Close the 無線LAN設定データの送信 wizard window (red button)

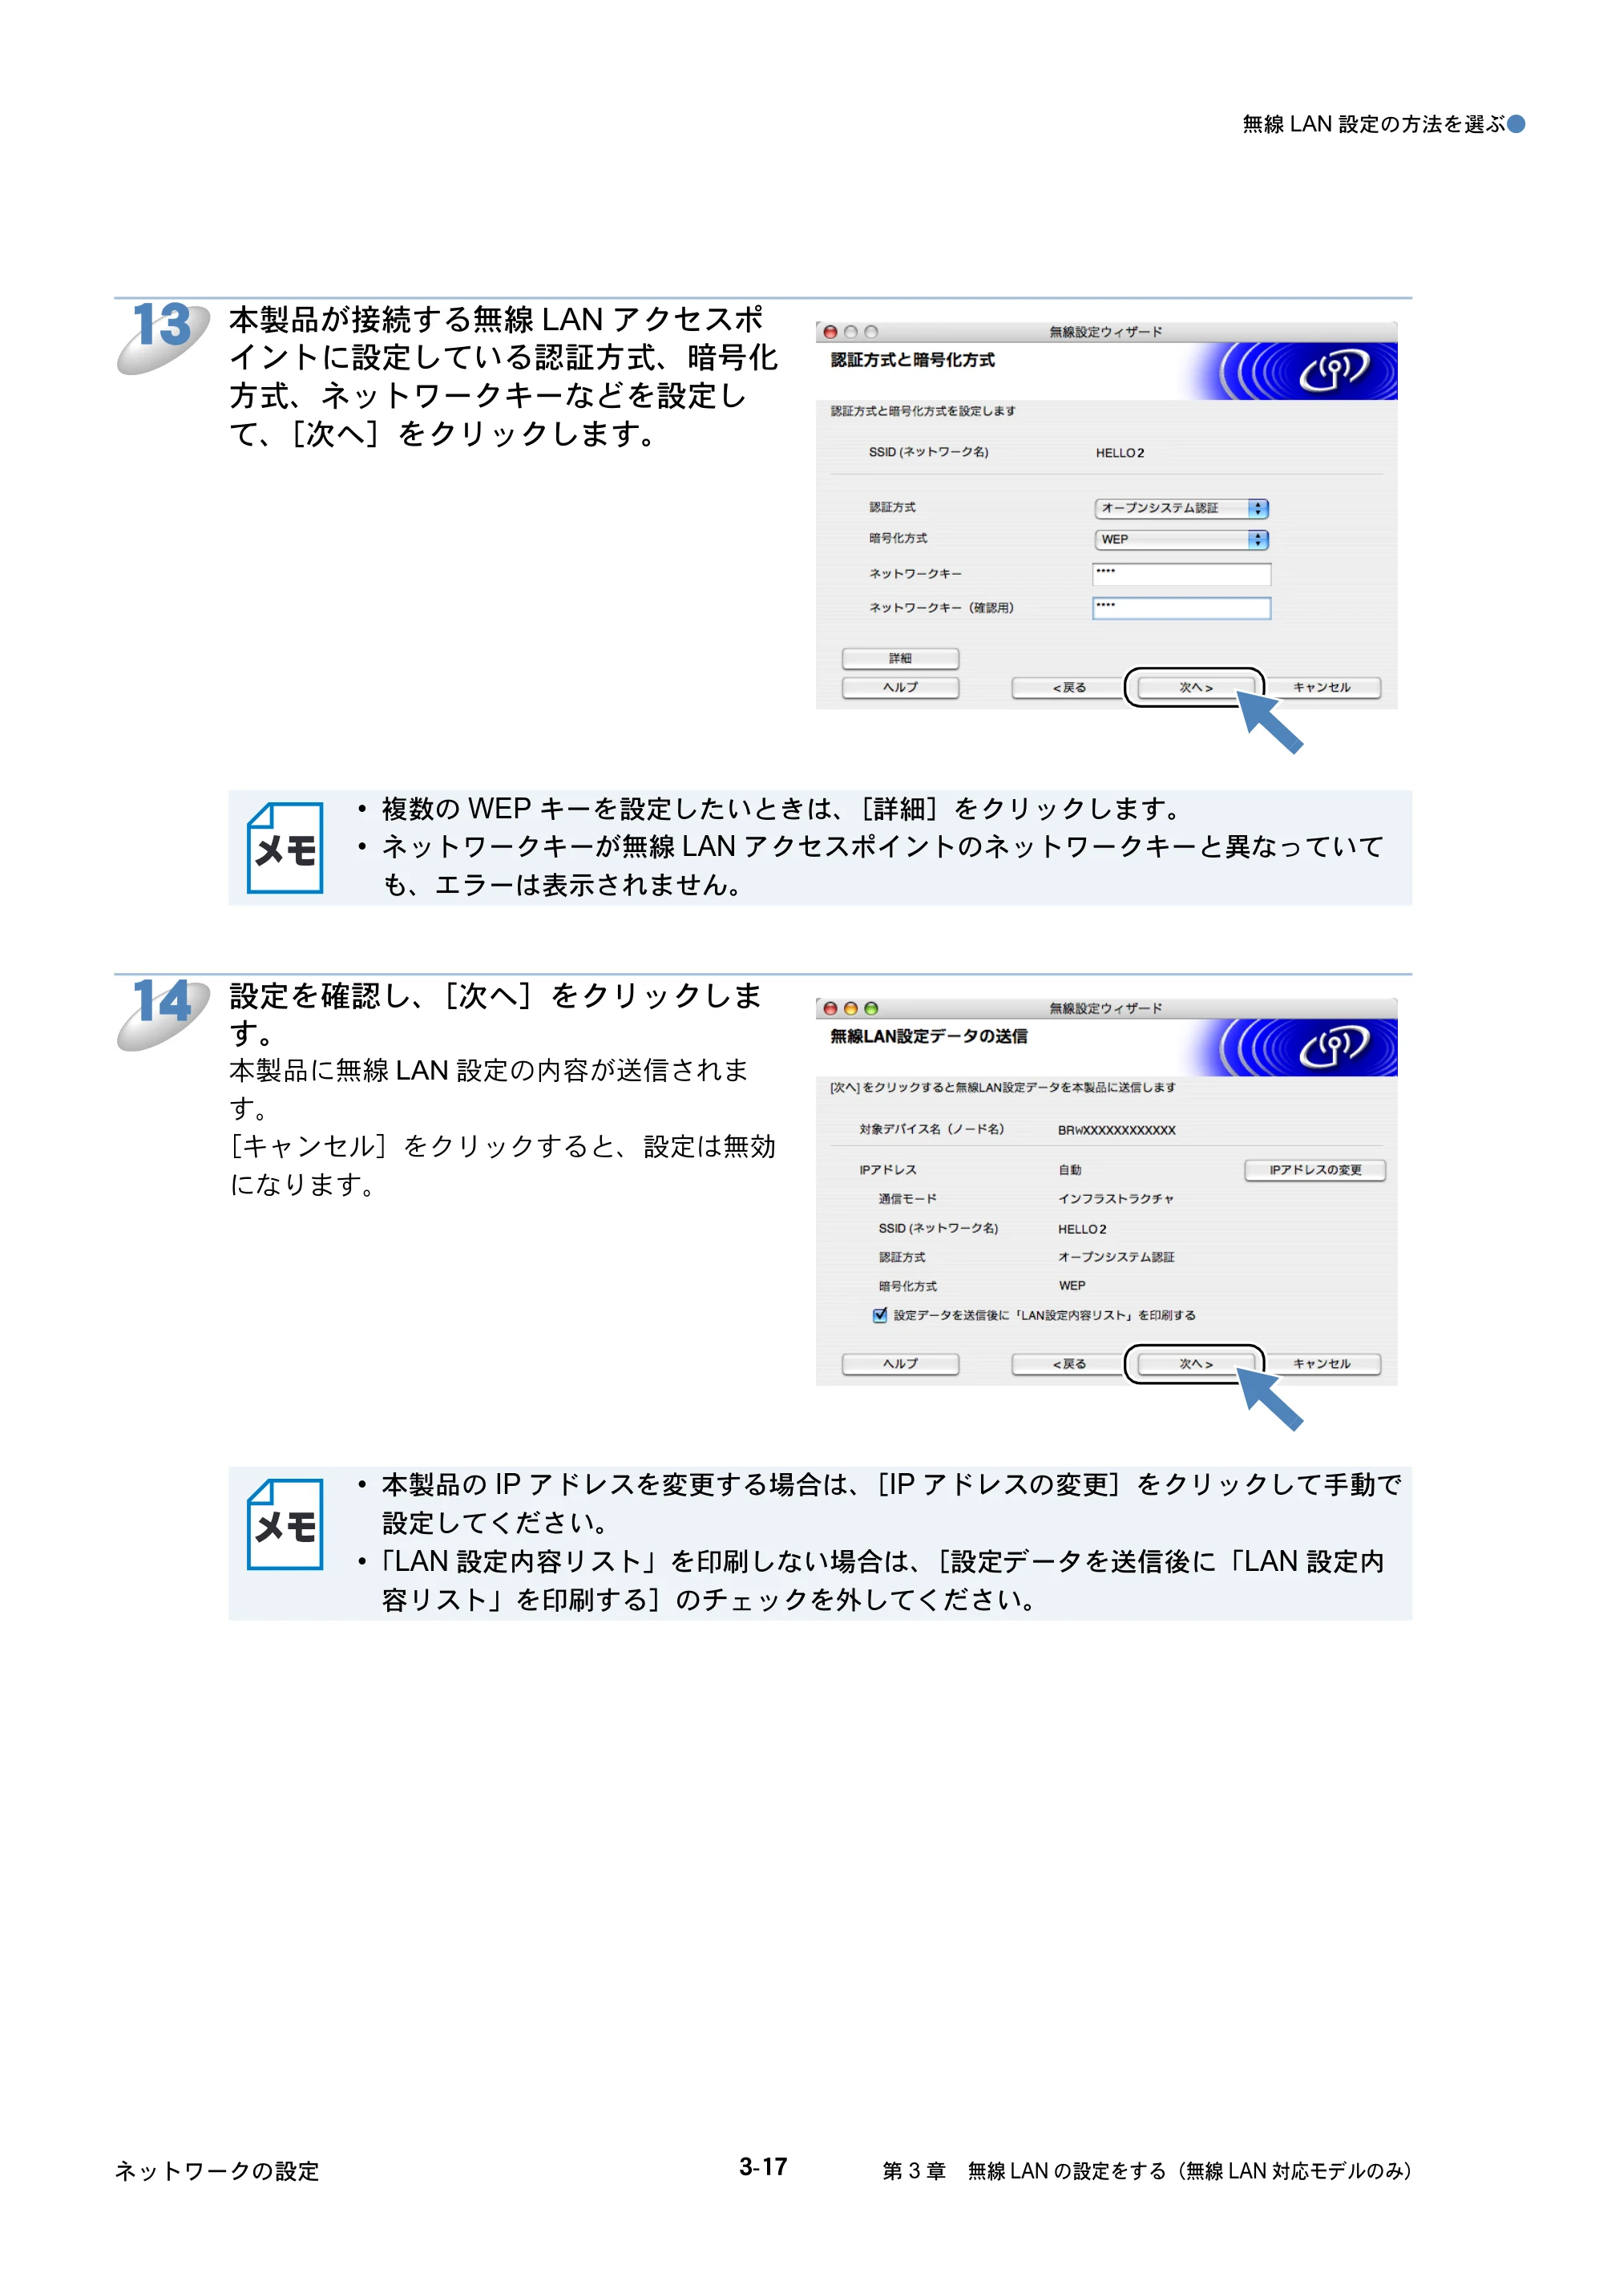(x=830, y=1009)
